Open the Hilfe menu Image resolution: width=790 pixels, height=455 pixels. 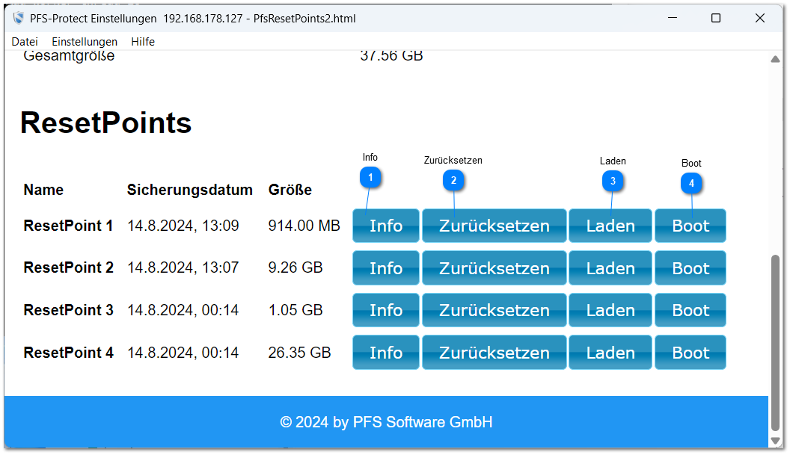[x=143, y=42]
